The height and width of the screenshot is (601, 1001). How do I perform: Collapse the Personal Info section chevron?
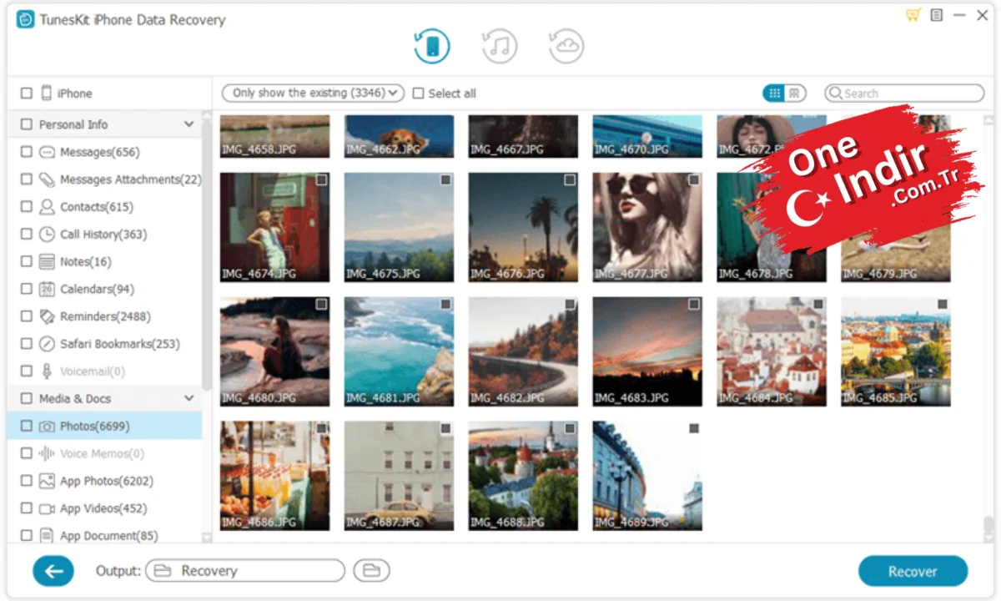tap(189, 124)
